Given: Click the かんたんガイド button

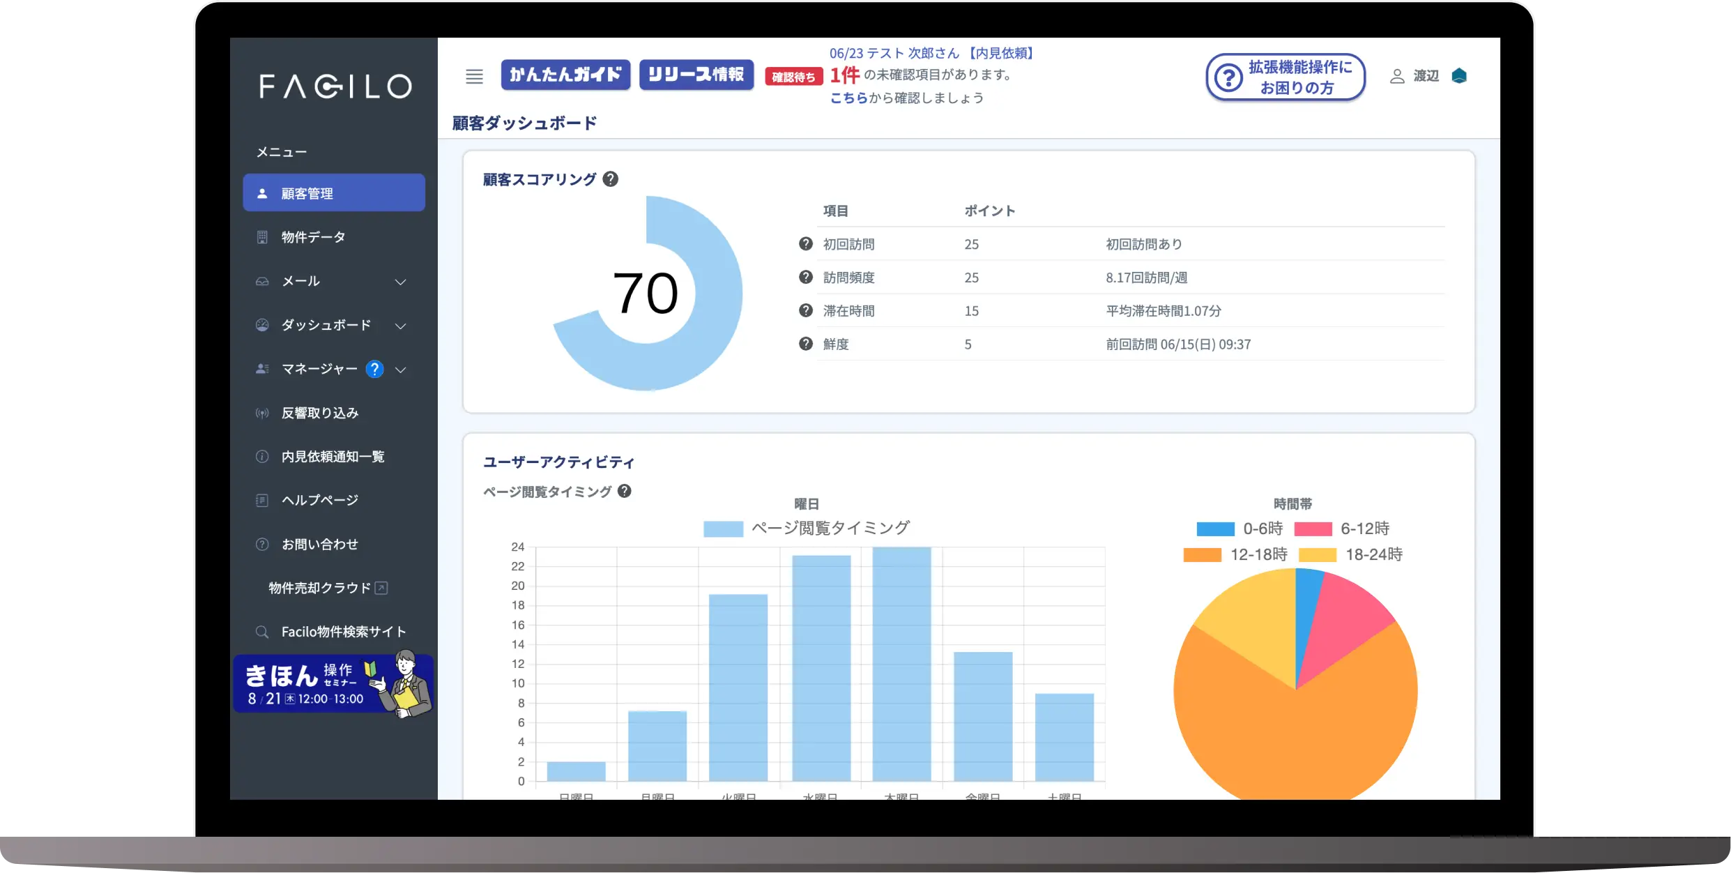Looking at the screenshot, I should tap(565, 75).
